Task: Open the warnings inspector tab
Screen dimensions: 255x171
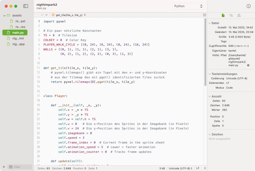Action: (x=239, y=15)
